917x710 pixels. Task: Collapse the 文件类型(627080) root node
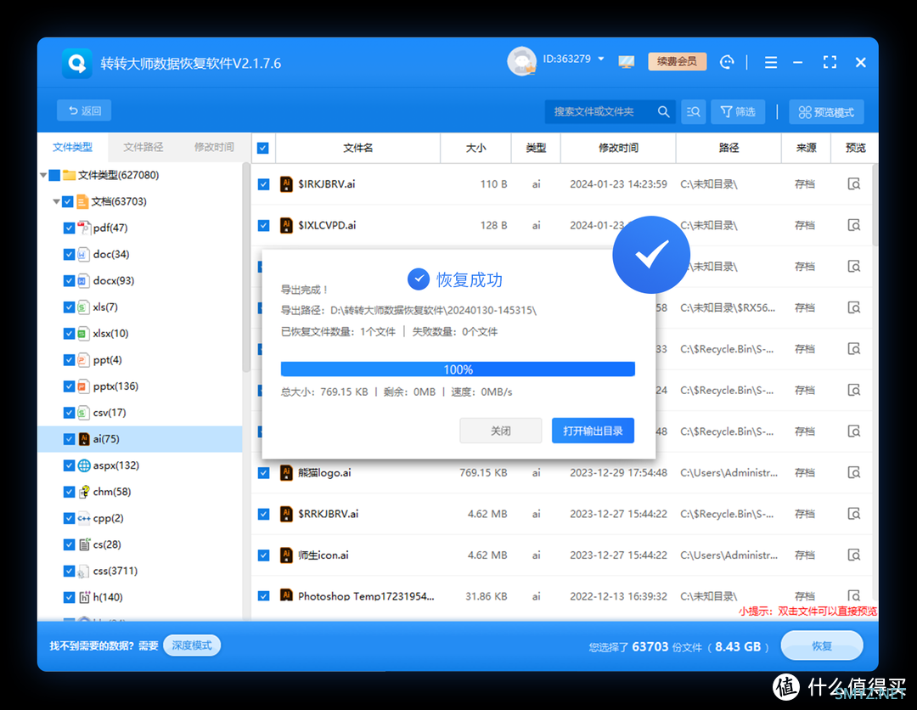43,176
